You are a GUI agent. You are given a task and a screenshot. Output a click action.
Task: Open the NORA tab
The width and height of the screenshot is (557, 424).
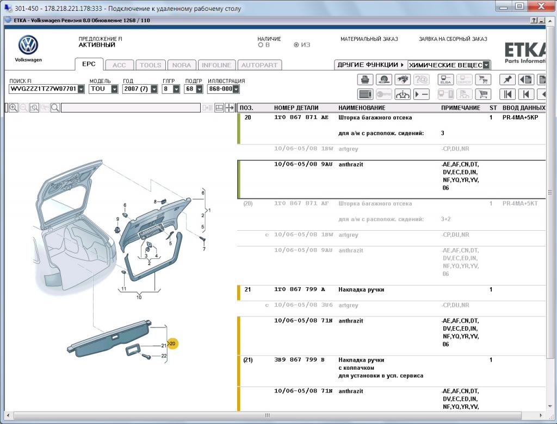[182, 65]
